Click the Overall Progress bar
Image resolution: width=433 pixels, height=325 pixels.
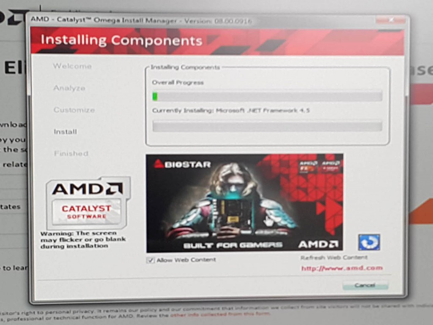(267, 96)
